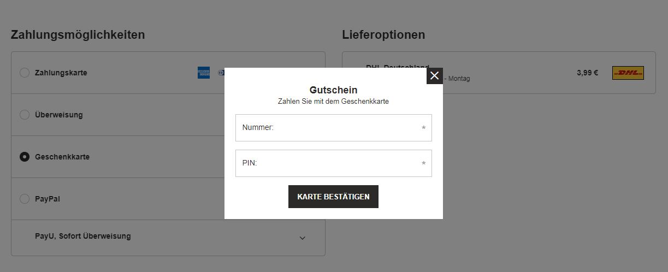Select the Überweisung radio button
The image size is (668, 272).
click(x=25, y=115)
